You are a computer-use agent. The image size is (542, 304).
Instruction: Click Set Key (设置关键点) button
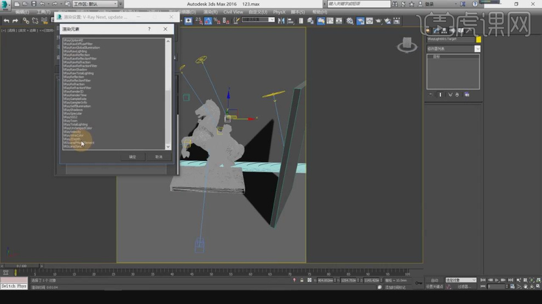[x=435, y=287]
